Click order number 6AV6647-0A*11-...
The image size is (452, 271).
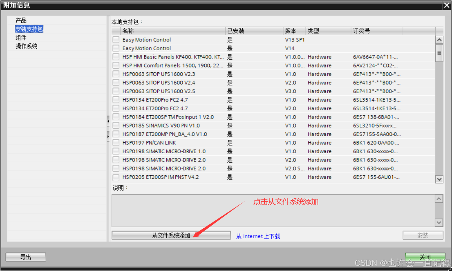[x=375, y=57]
